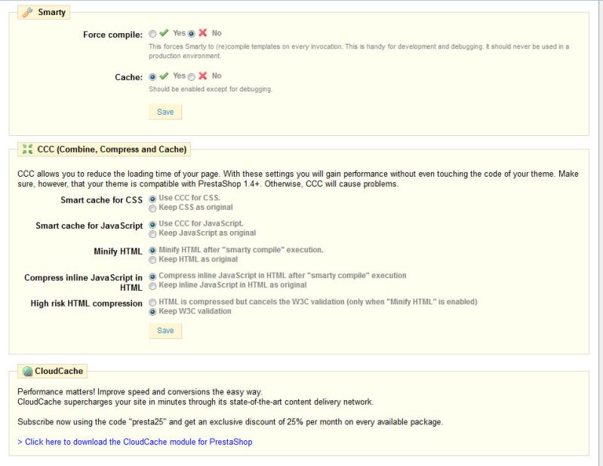Click green checkmark icon for Cache
This screenshot has width=603, height=466.
pyautogui.click(x=165, y=76)
